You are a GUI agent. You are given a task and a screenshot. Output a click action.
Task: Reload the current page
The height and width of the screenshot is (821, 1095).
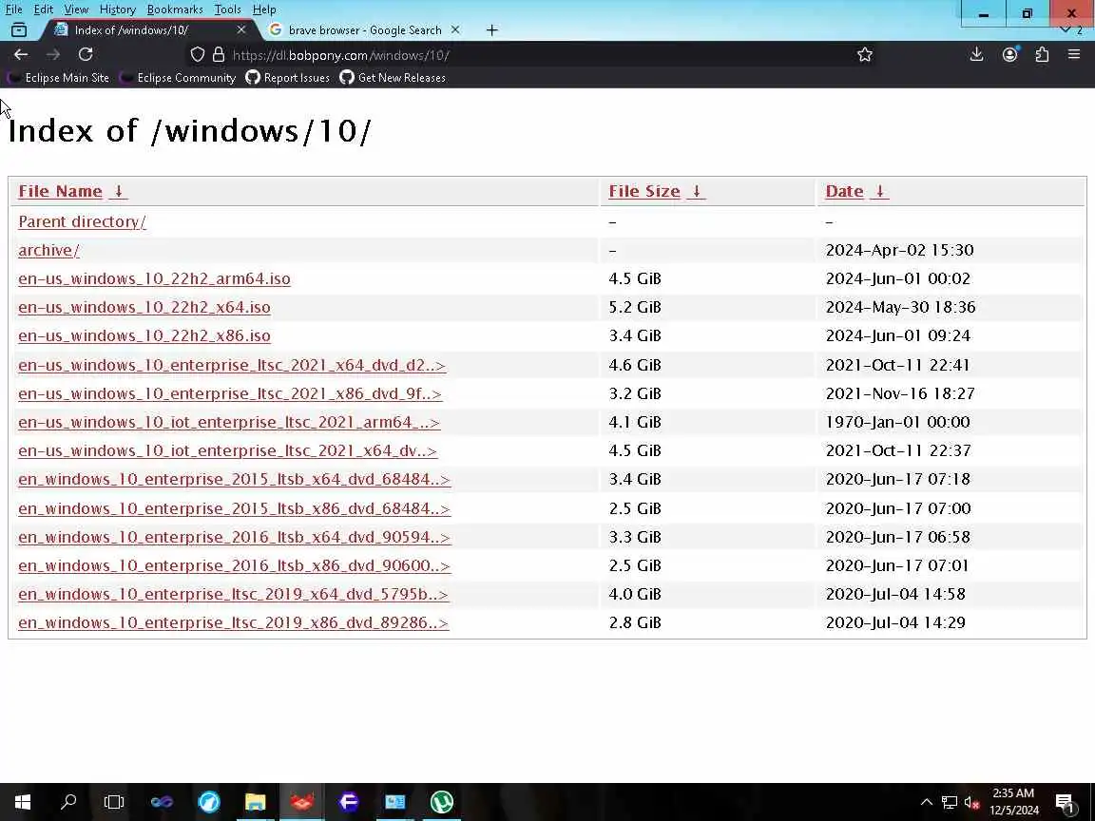click(x=86, y=54)
